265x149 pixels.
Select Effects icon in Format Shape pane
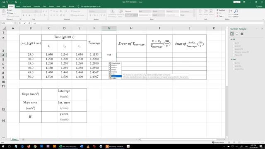pos(237,34)
